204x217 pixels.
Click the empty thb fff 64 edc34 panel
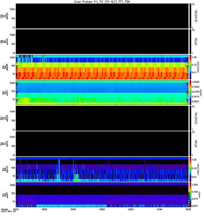(102, 16)
